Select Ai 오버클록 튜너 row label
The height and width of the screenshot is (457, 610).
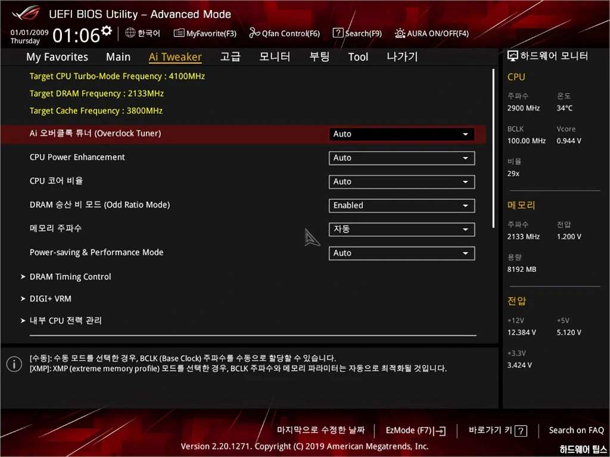point(95,133)
